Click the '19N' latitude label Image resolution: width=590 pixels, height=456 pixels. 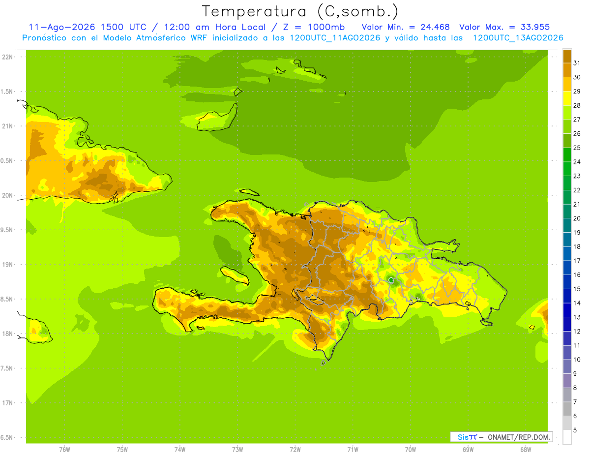pos(7,265)
